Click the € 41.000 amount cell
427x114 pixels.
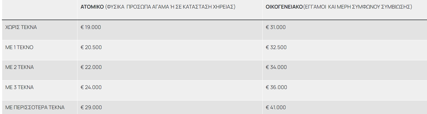pos(276,108)
